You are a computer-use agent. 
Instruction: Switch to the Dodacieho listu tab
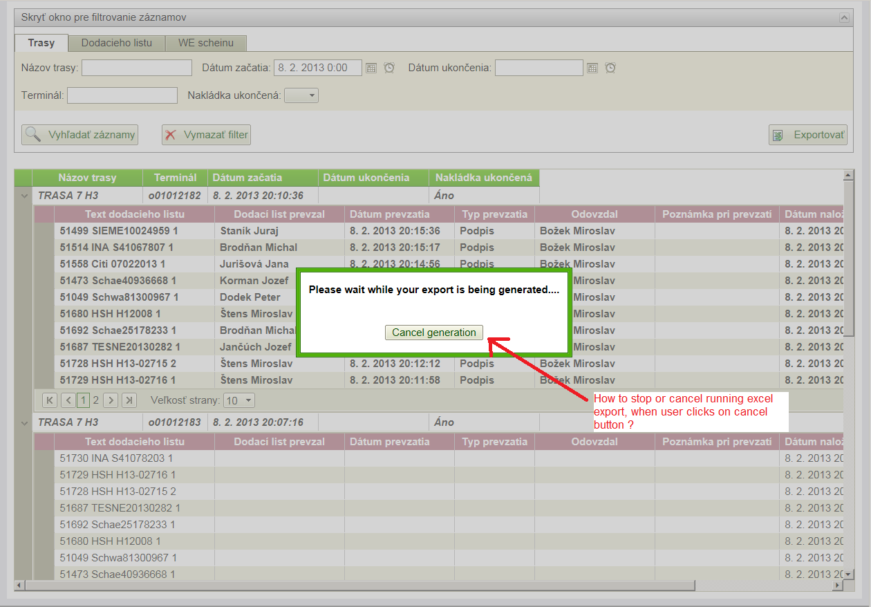click(117, 43)
